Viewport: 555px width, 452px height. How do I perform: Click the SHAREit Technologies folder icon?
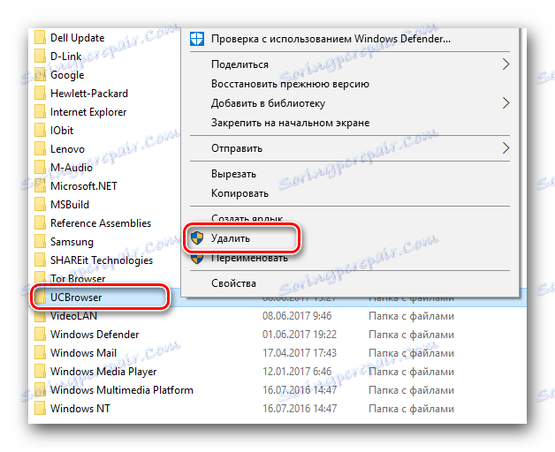click(40, 260)
